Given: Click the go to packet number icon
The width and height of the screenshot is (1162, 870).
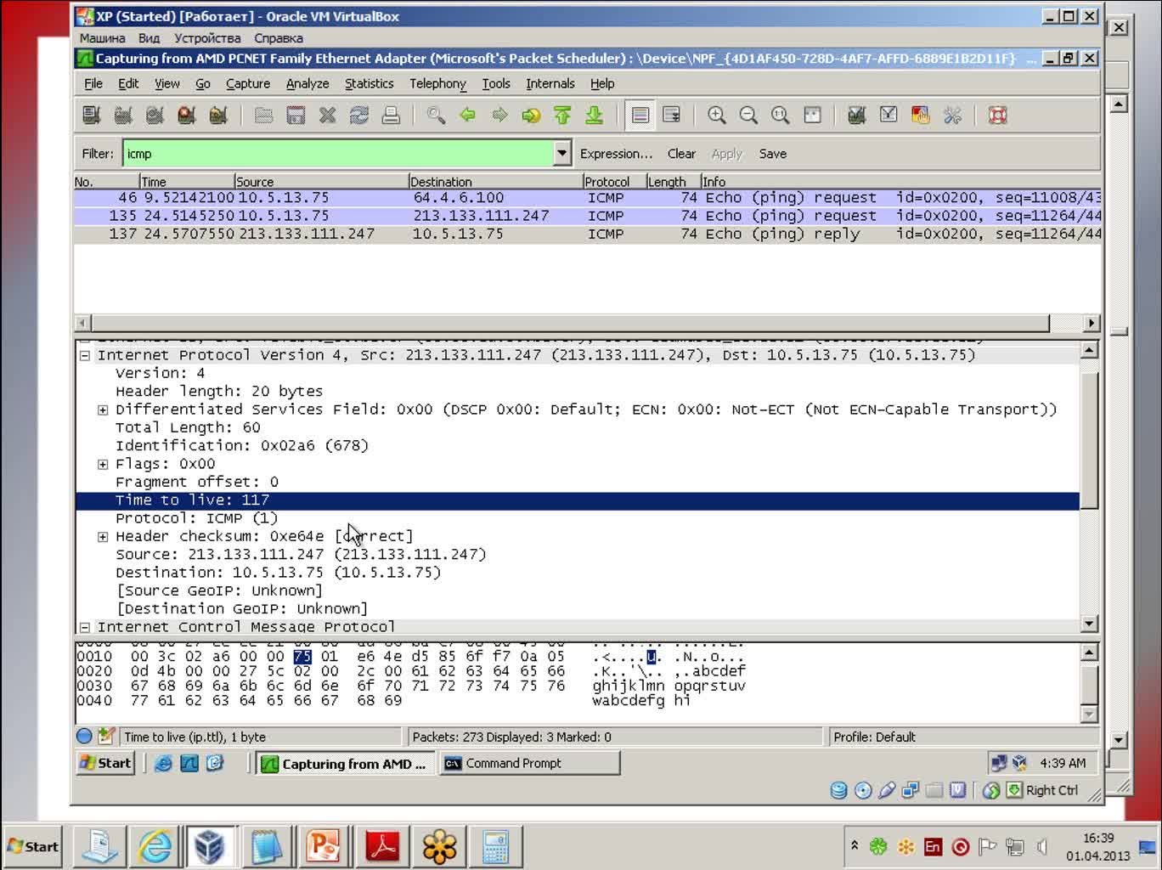Looking at the screenshot, I should coord(531,116).
